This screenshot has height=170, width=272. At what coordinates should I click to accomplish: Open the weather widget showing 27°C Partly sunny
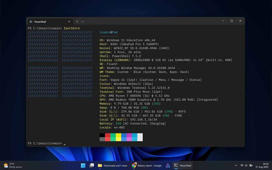(x=13, y=165)
